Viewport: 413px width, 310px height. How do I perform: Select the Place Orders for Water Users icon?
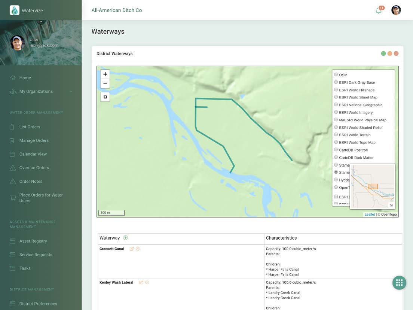click(13, 197)
